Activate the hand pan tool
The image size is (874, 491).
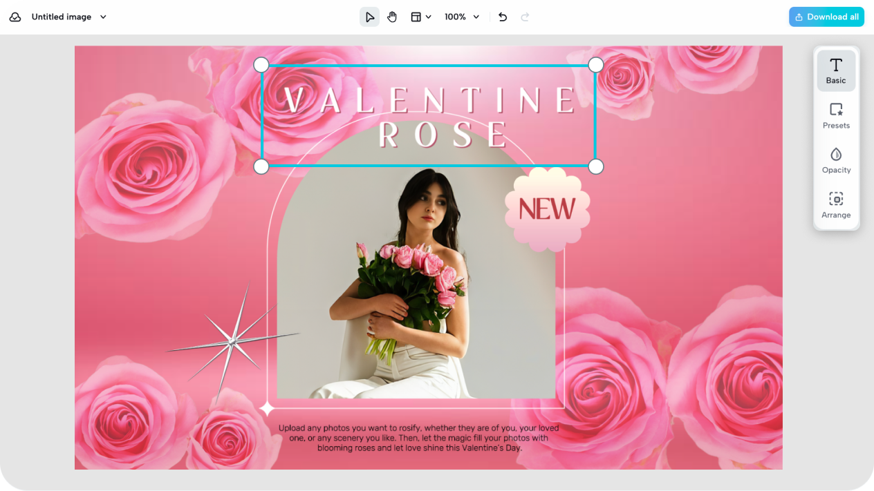pos(392,17)
